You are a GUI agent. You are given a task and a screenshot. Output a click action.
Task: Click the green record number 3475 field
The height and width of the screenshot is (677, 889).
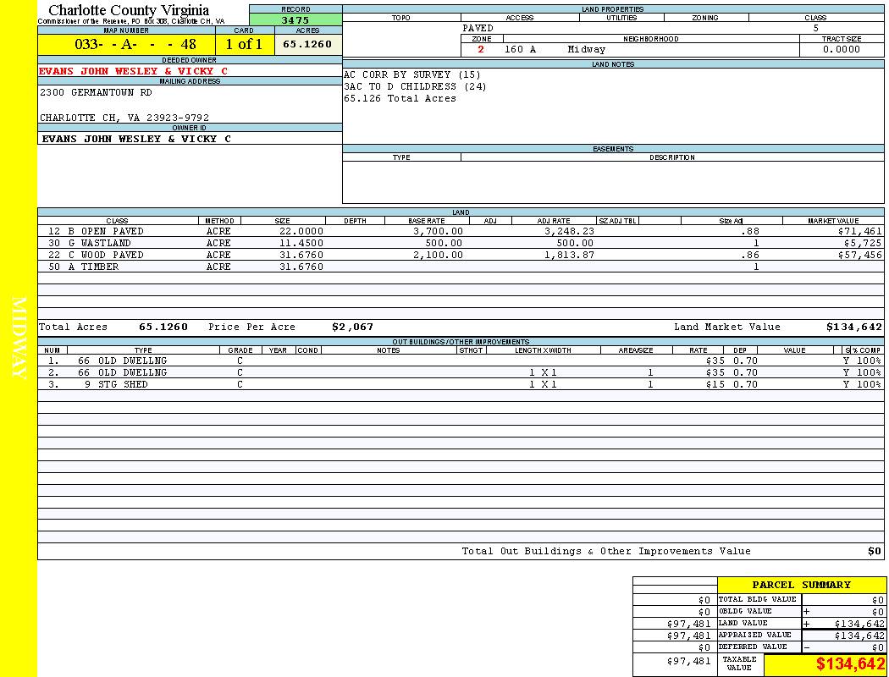(295, 19)
